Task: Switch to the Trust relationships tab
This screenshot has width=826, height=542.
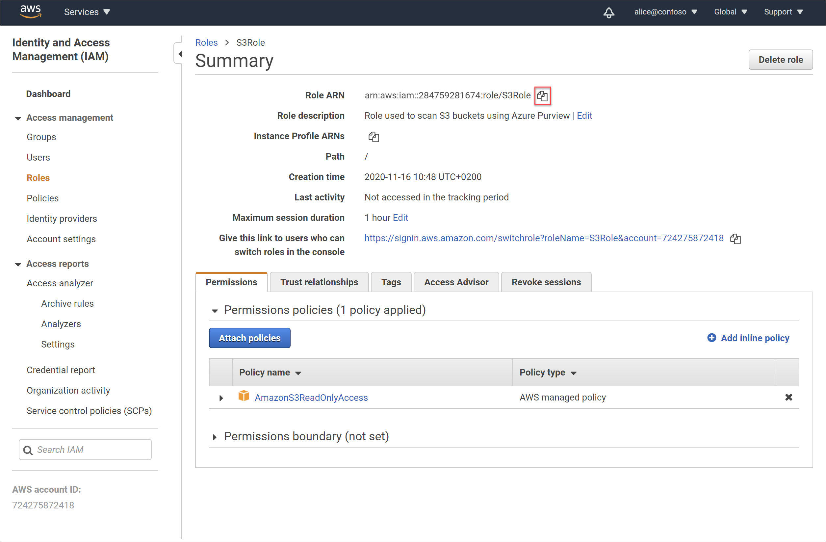Action: coord(319,282)
